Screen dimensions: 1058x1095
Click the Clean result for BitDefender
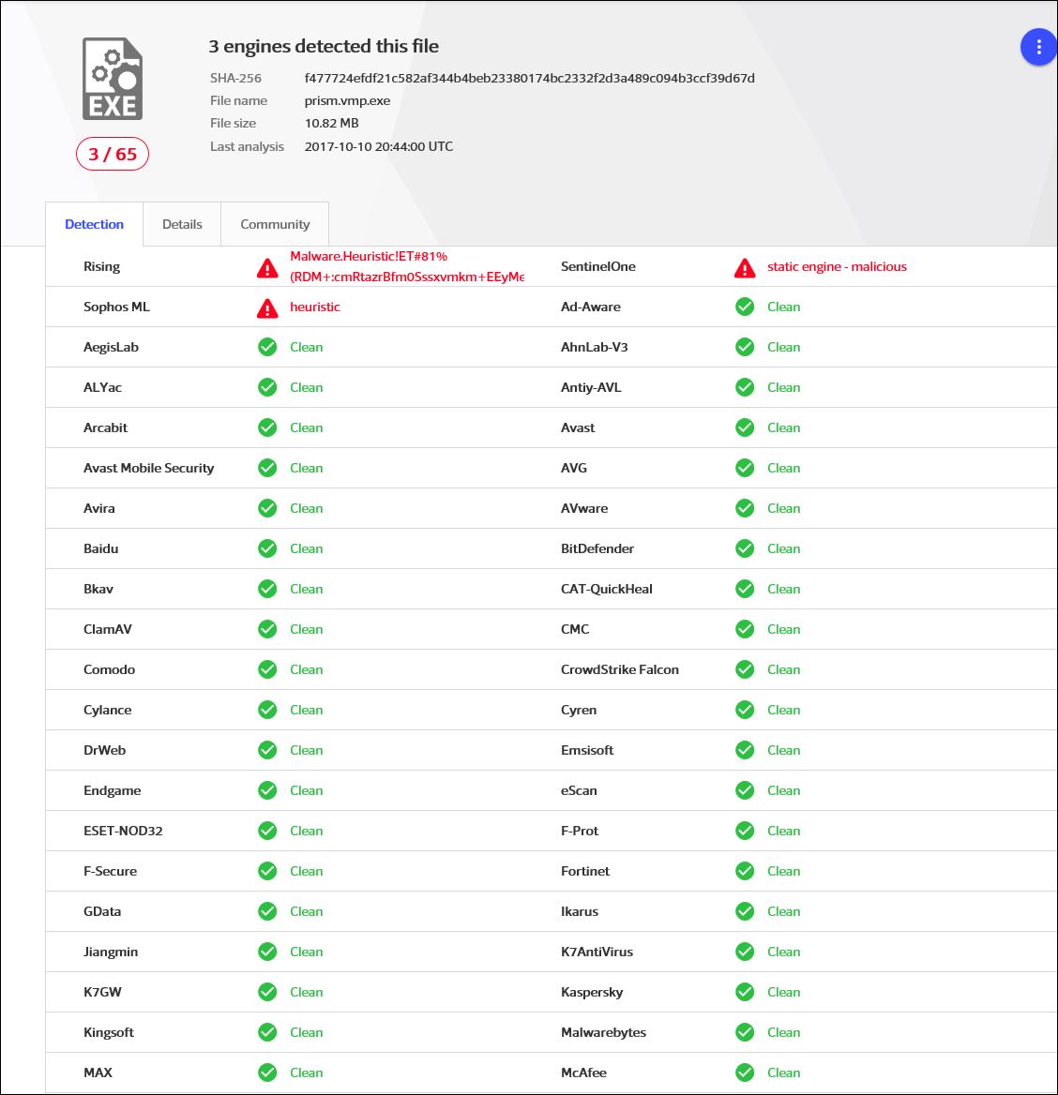783,548
